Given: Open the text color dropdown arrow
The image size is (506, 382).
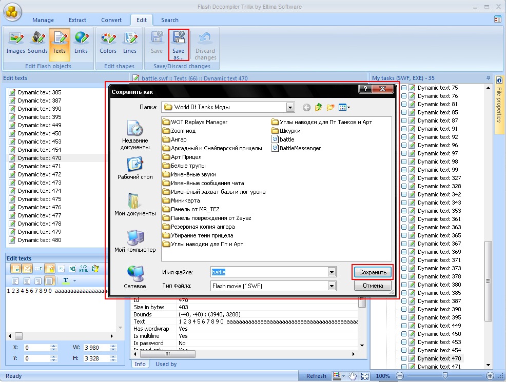Looking at the screenshot, I should [x=74, y=281].
